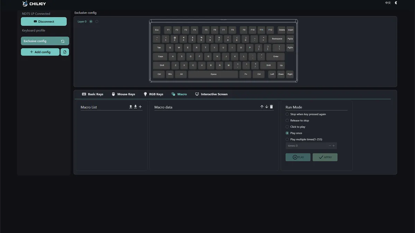Switch to the Basic Keys tab

click(x=93, y=94)
